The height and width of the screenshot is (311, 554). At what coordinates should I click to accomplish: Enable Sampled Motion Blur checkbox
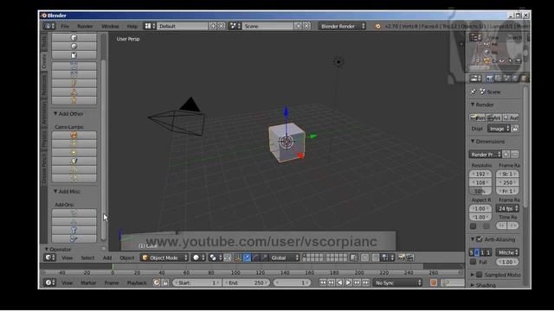coord(480,275)
